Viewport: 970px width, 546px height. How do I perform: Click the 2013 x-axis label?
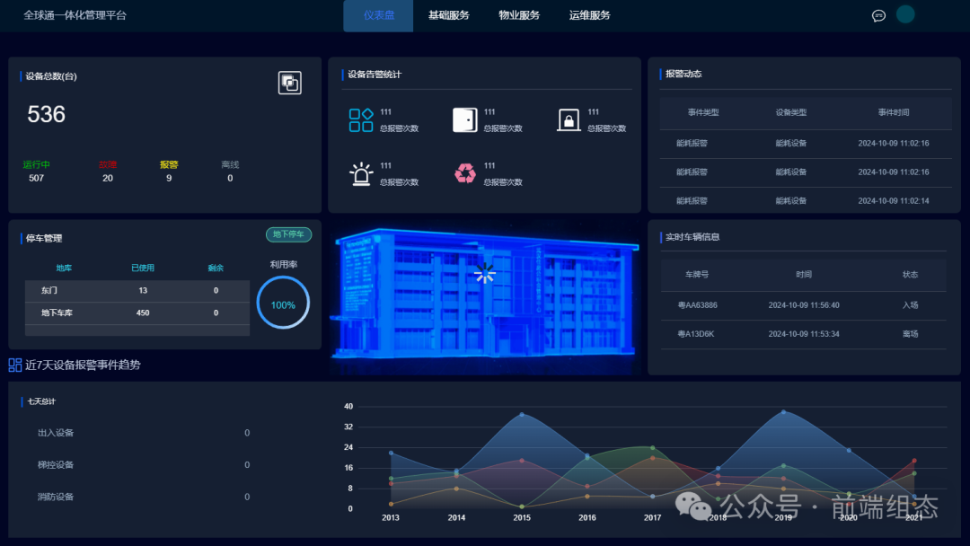point(391,518)
